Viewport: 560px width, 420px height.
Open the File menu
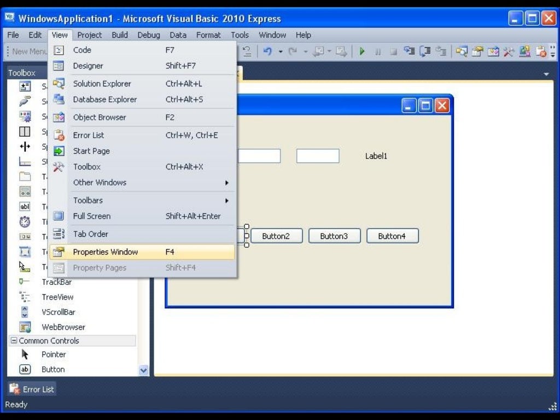[x=13, y=35]
